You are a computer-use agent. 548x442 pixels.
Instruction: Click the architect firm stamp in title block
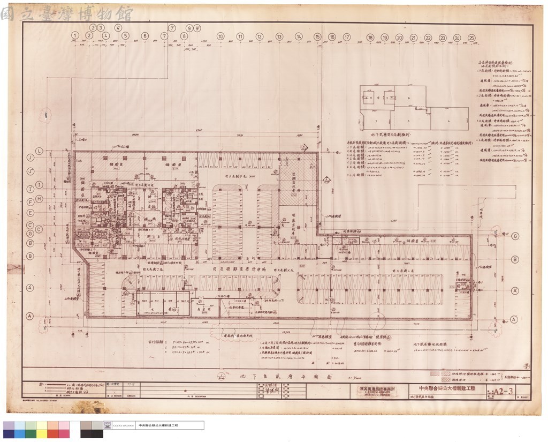(x=378, y=391)
